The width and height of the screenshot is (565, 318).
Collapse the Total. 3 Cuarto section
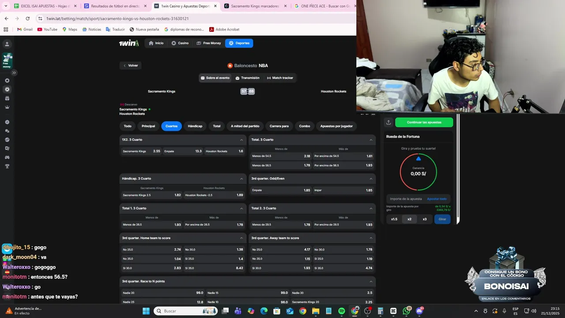click(371, 140)
